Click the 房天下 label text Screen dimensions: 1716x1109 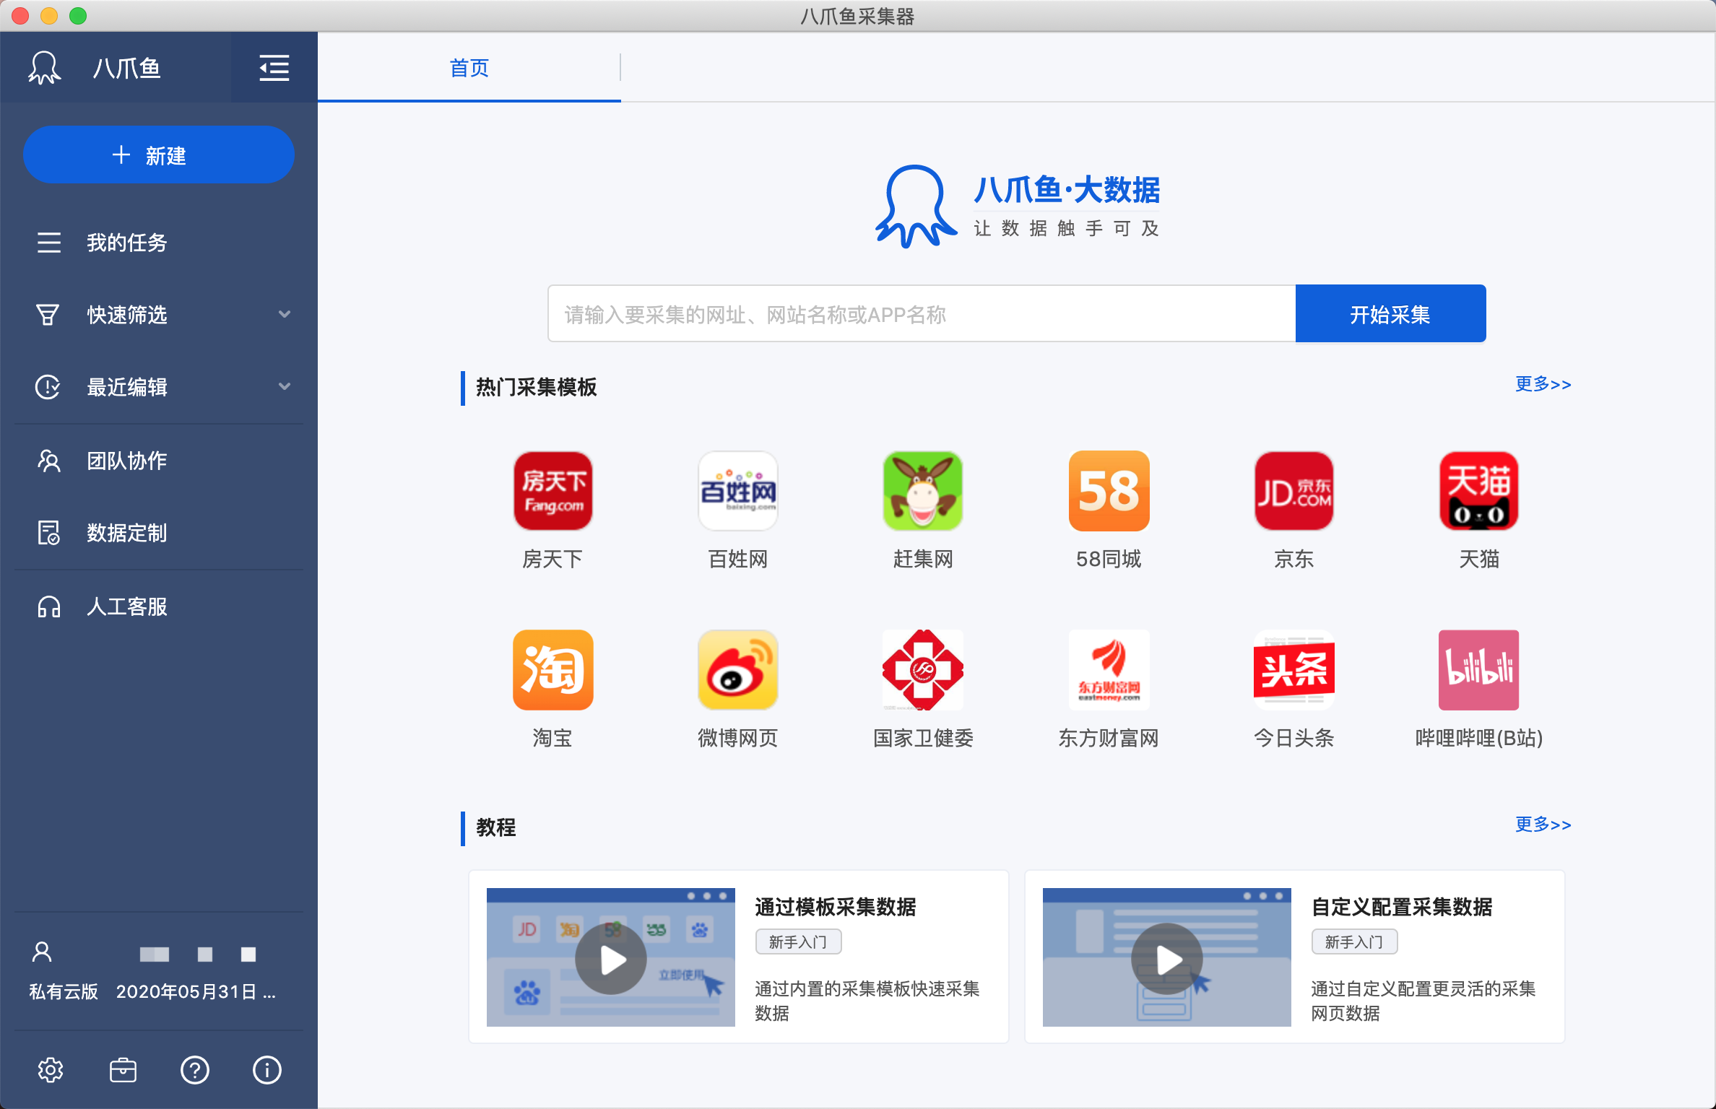tap(552, 559)
